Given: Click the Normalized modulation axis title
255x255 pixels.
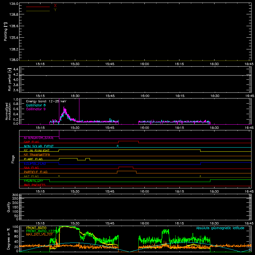Looking at the screenshot, I should 8,111.
